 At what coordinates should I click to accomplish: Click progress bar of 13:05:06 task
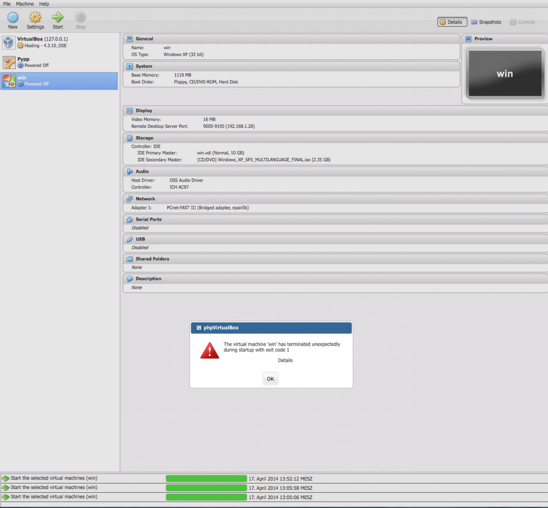pyautogui.click(x=206, y=497)
